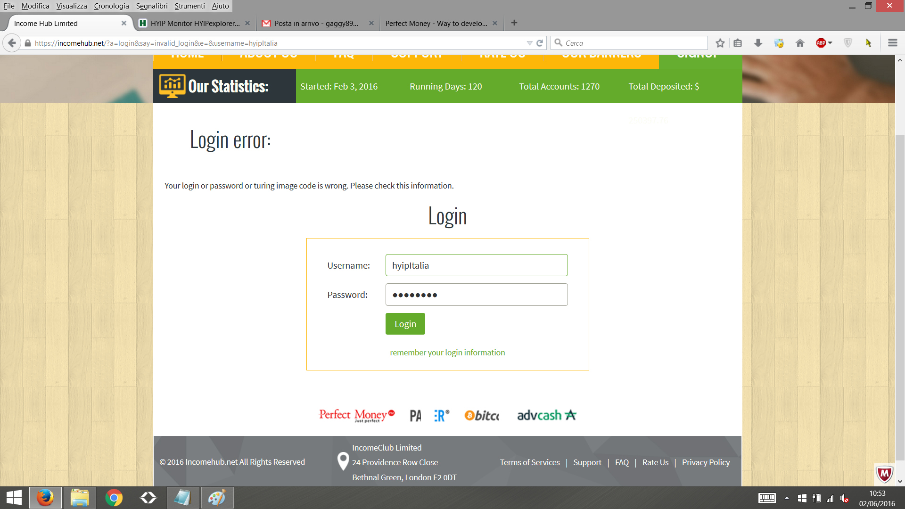The height and width of the screenshot is (509, 905).
Task: Reload the current page
Action: [x=540, y=43]
